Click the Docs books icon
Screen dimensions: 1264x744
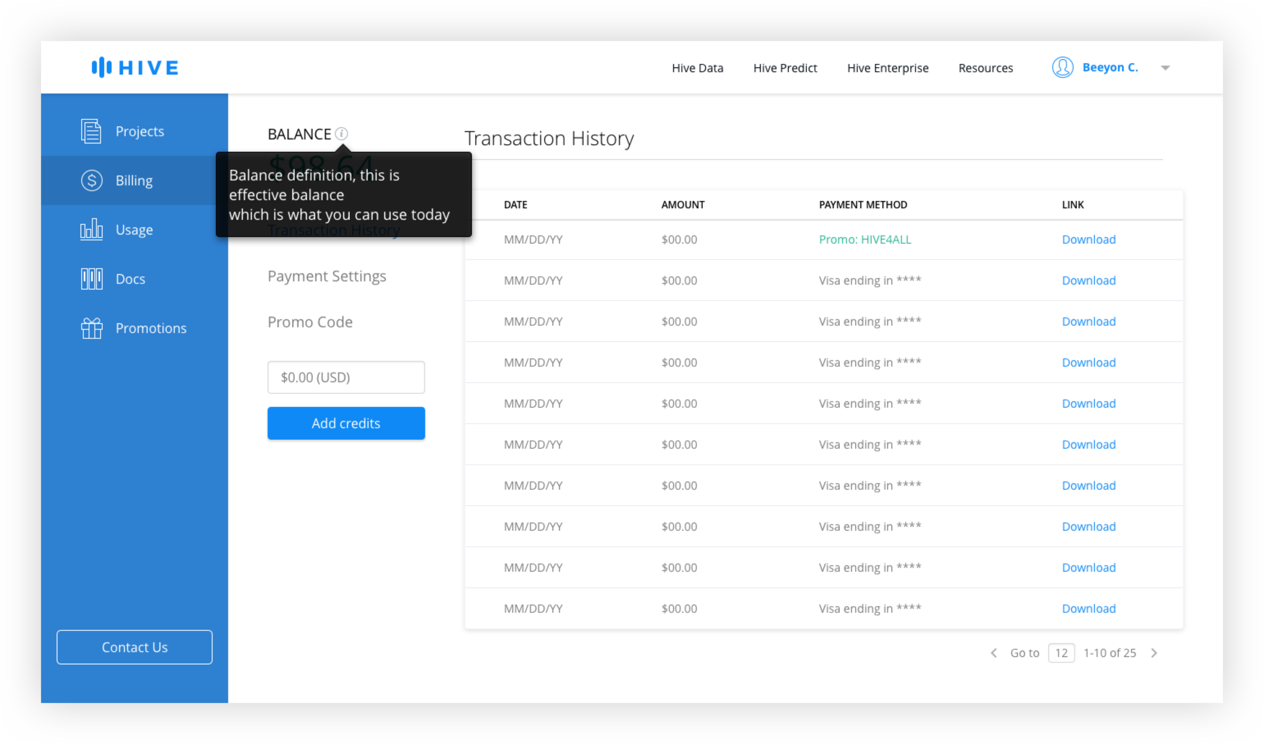tap(92, 278)
